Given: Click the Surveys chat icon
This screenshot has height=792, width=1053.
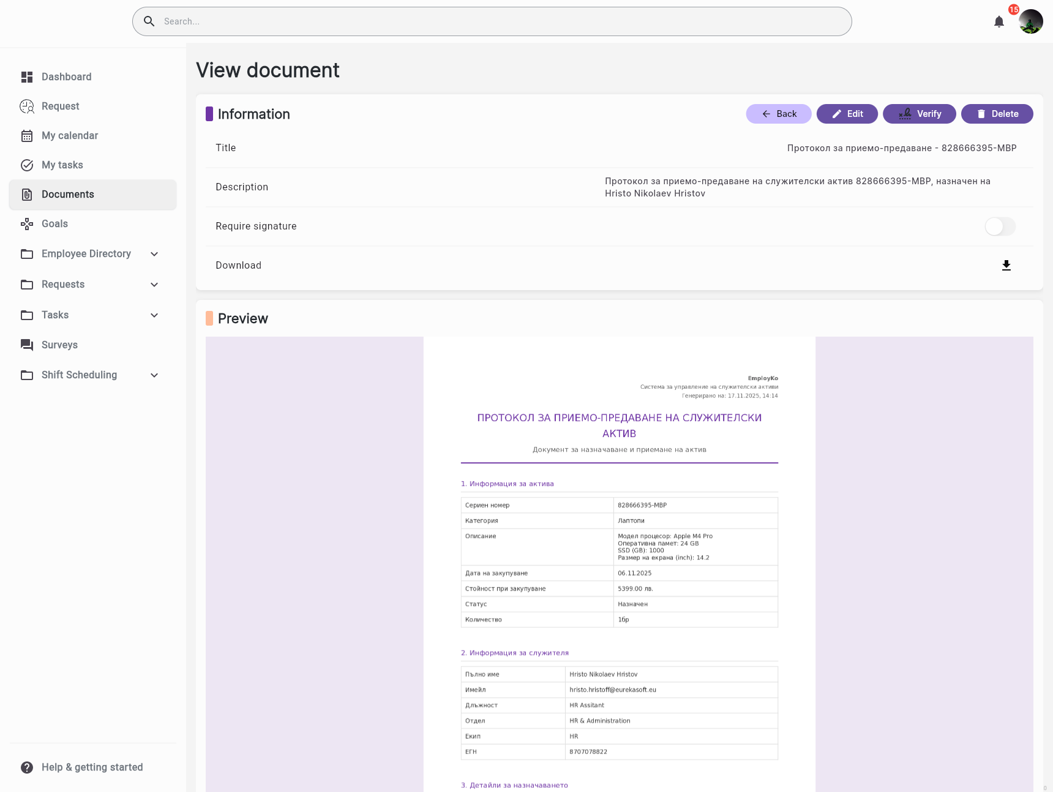Looking at the screenshot, I should [x=27, y=345].
